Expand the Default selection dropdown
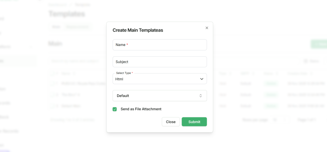 pos(159,96)
